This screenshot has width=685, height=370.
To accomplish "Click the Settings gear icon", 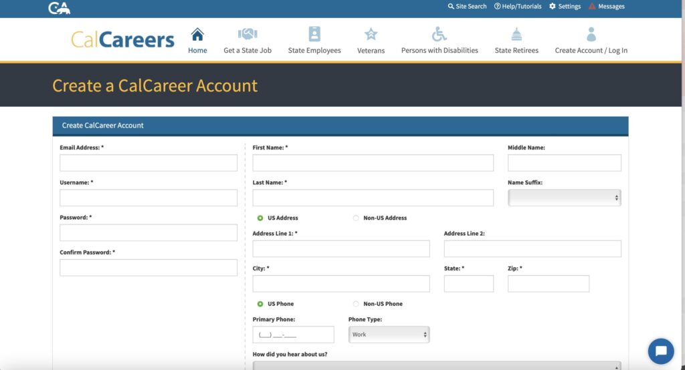I will 552,6.
